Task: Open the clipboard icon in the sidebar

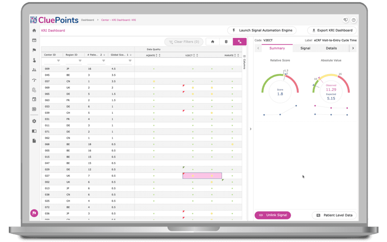Action: click(34, 89)
